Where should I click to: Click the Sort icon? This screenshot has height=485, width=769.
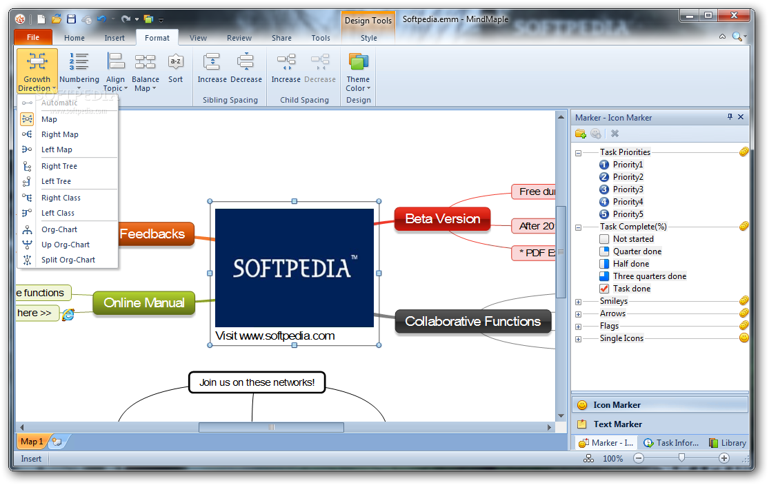point(176,62)
